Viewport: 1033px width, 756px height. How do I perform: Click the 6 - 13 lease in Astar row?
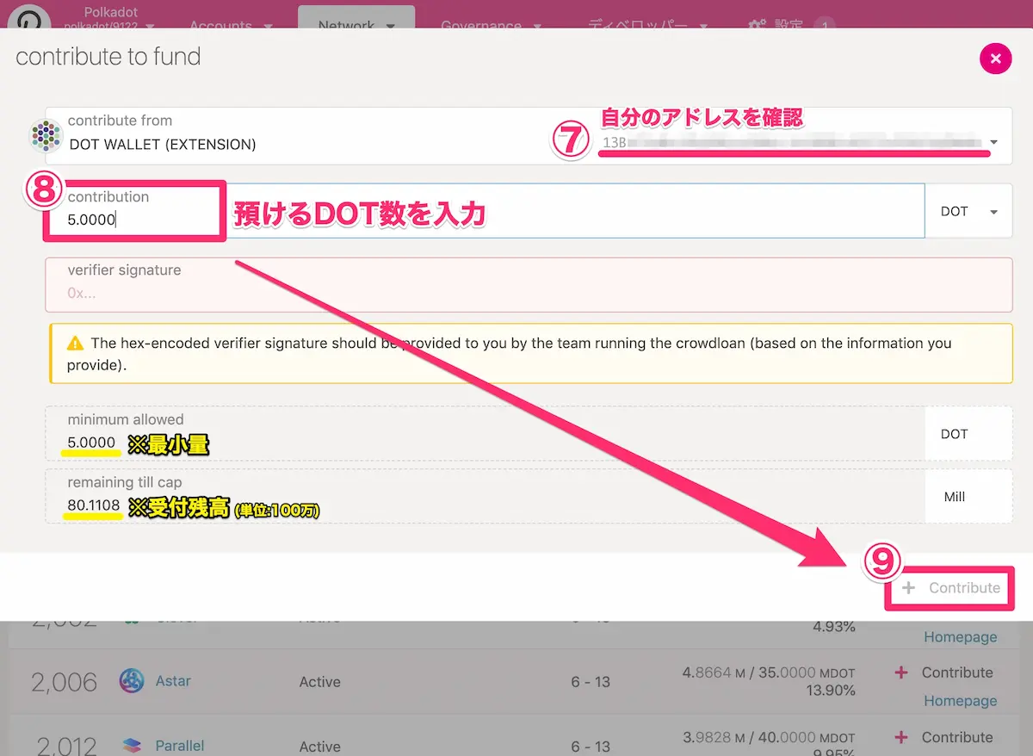click(591, 682)
